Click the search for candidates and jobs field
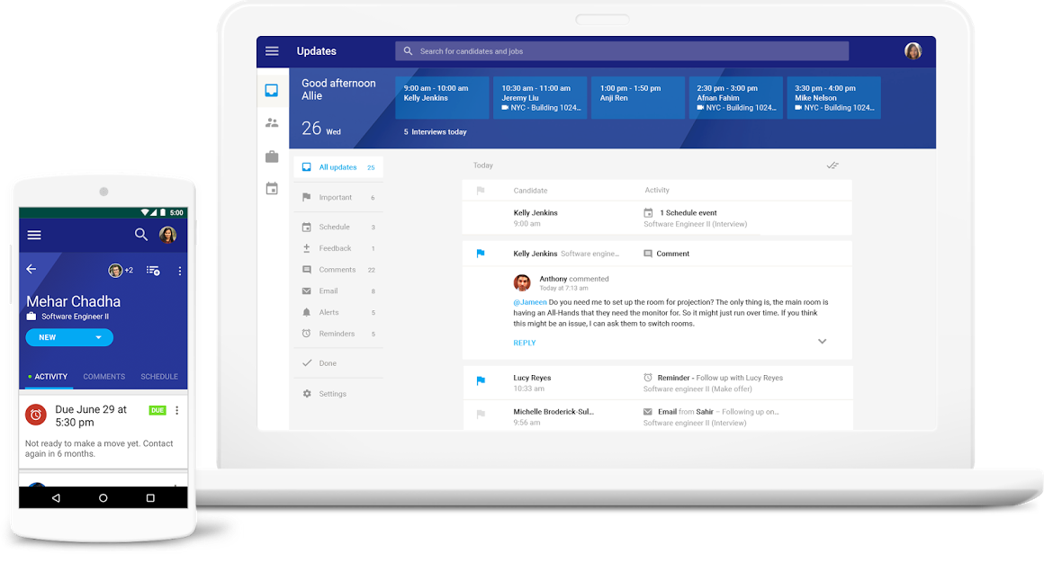The height and width of the screenshot is (572, 1044). point(622,51)
